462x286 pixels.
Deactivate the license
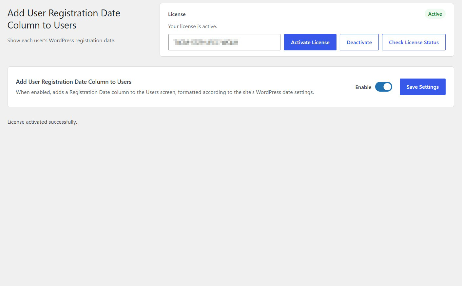359,42
